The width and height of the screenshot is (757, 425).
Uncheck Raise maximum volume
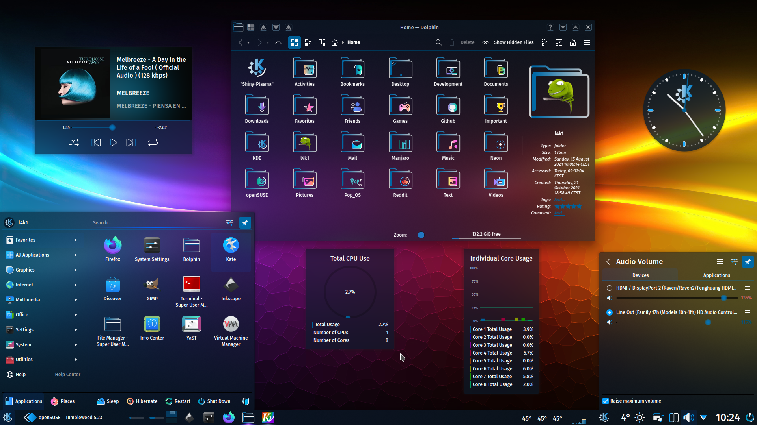[x=606, y=401]
